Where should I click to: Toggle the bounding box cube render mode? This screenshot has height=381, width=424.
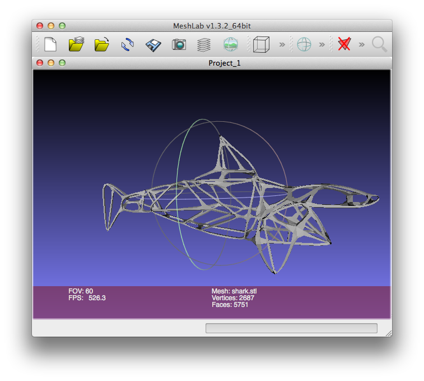click(x=261, y=44)
